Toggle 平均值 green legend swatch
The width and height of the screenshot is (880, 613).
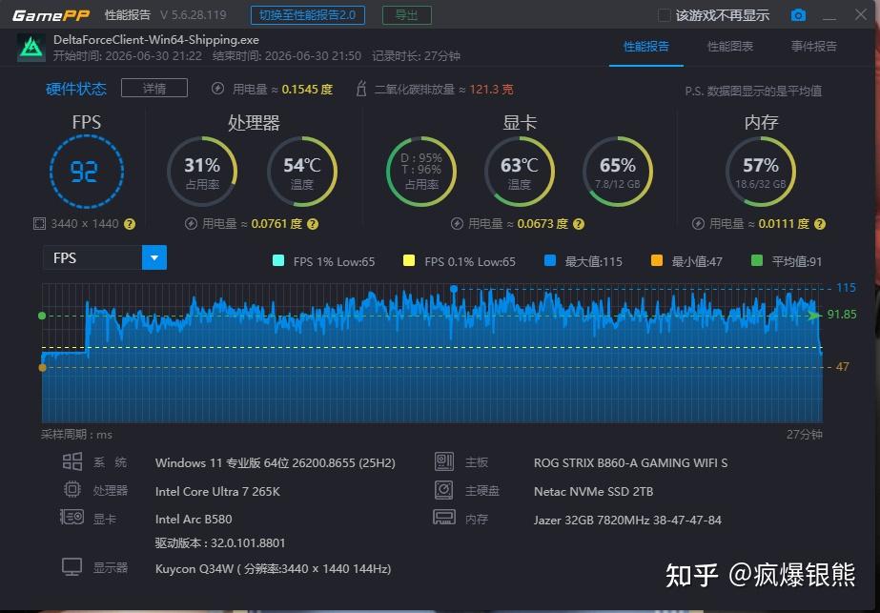click(x=757, y=260)
